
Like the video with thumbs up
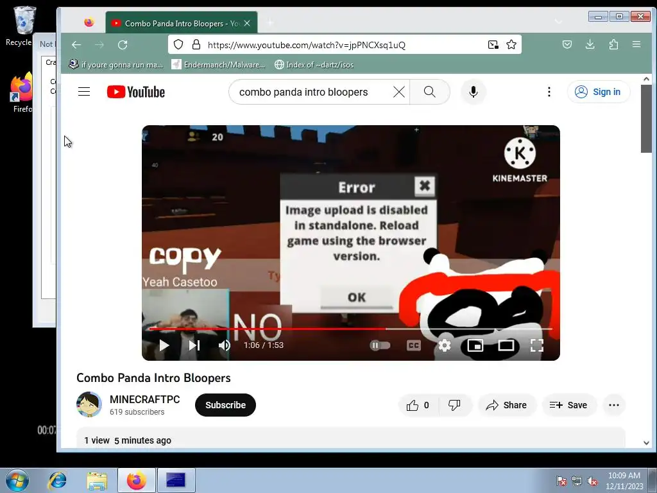click(418, 405)
